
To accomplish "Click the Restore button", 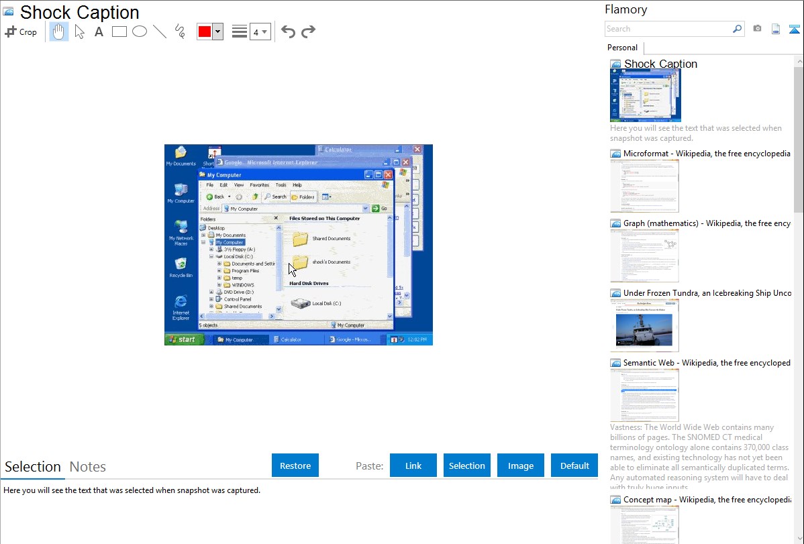I will 295,466.
